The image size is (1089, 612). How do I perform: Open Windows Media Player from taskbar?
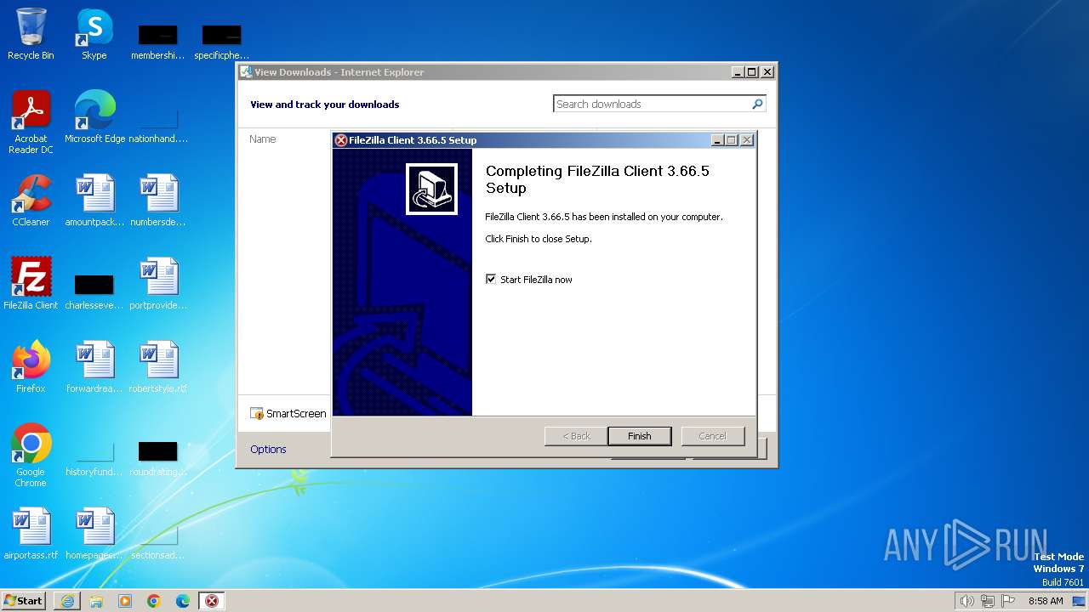[x=125, y=601]
